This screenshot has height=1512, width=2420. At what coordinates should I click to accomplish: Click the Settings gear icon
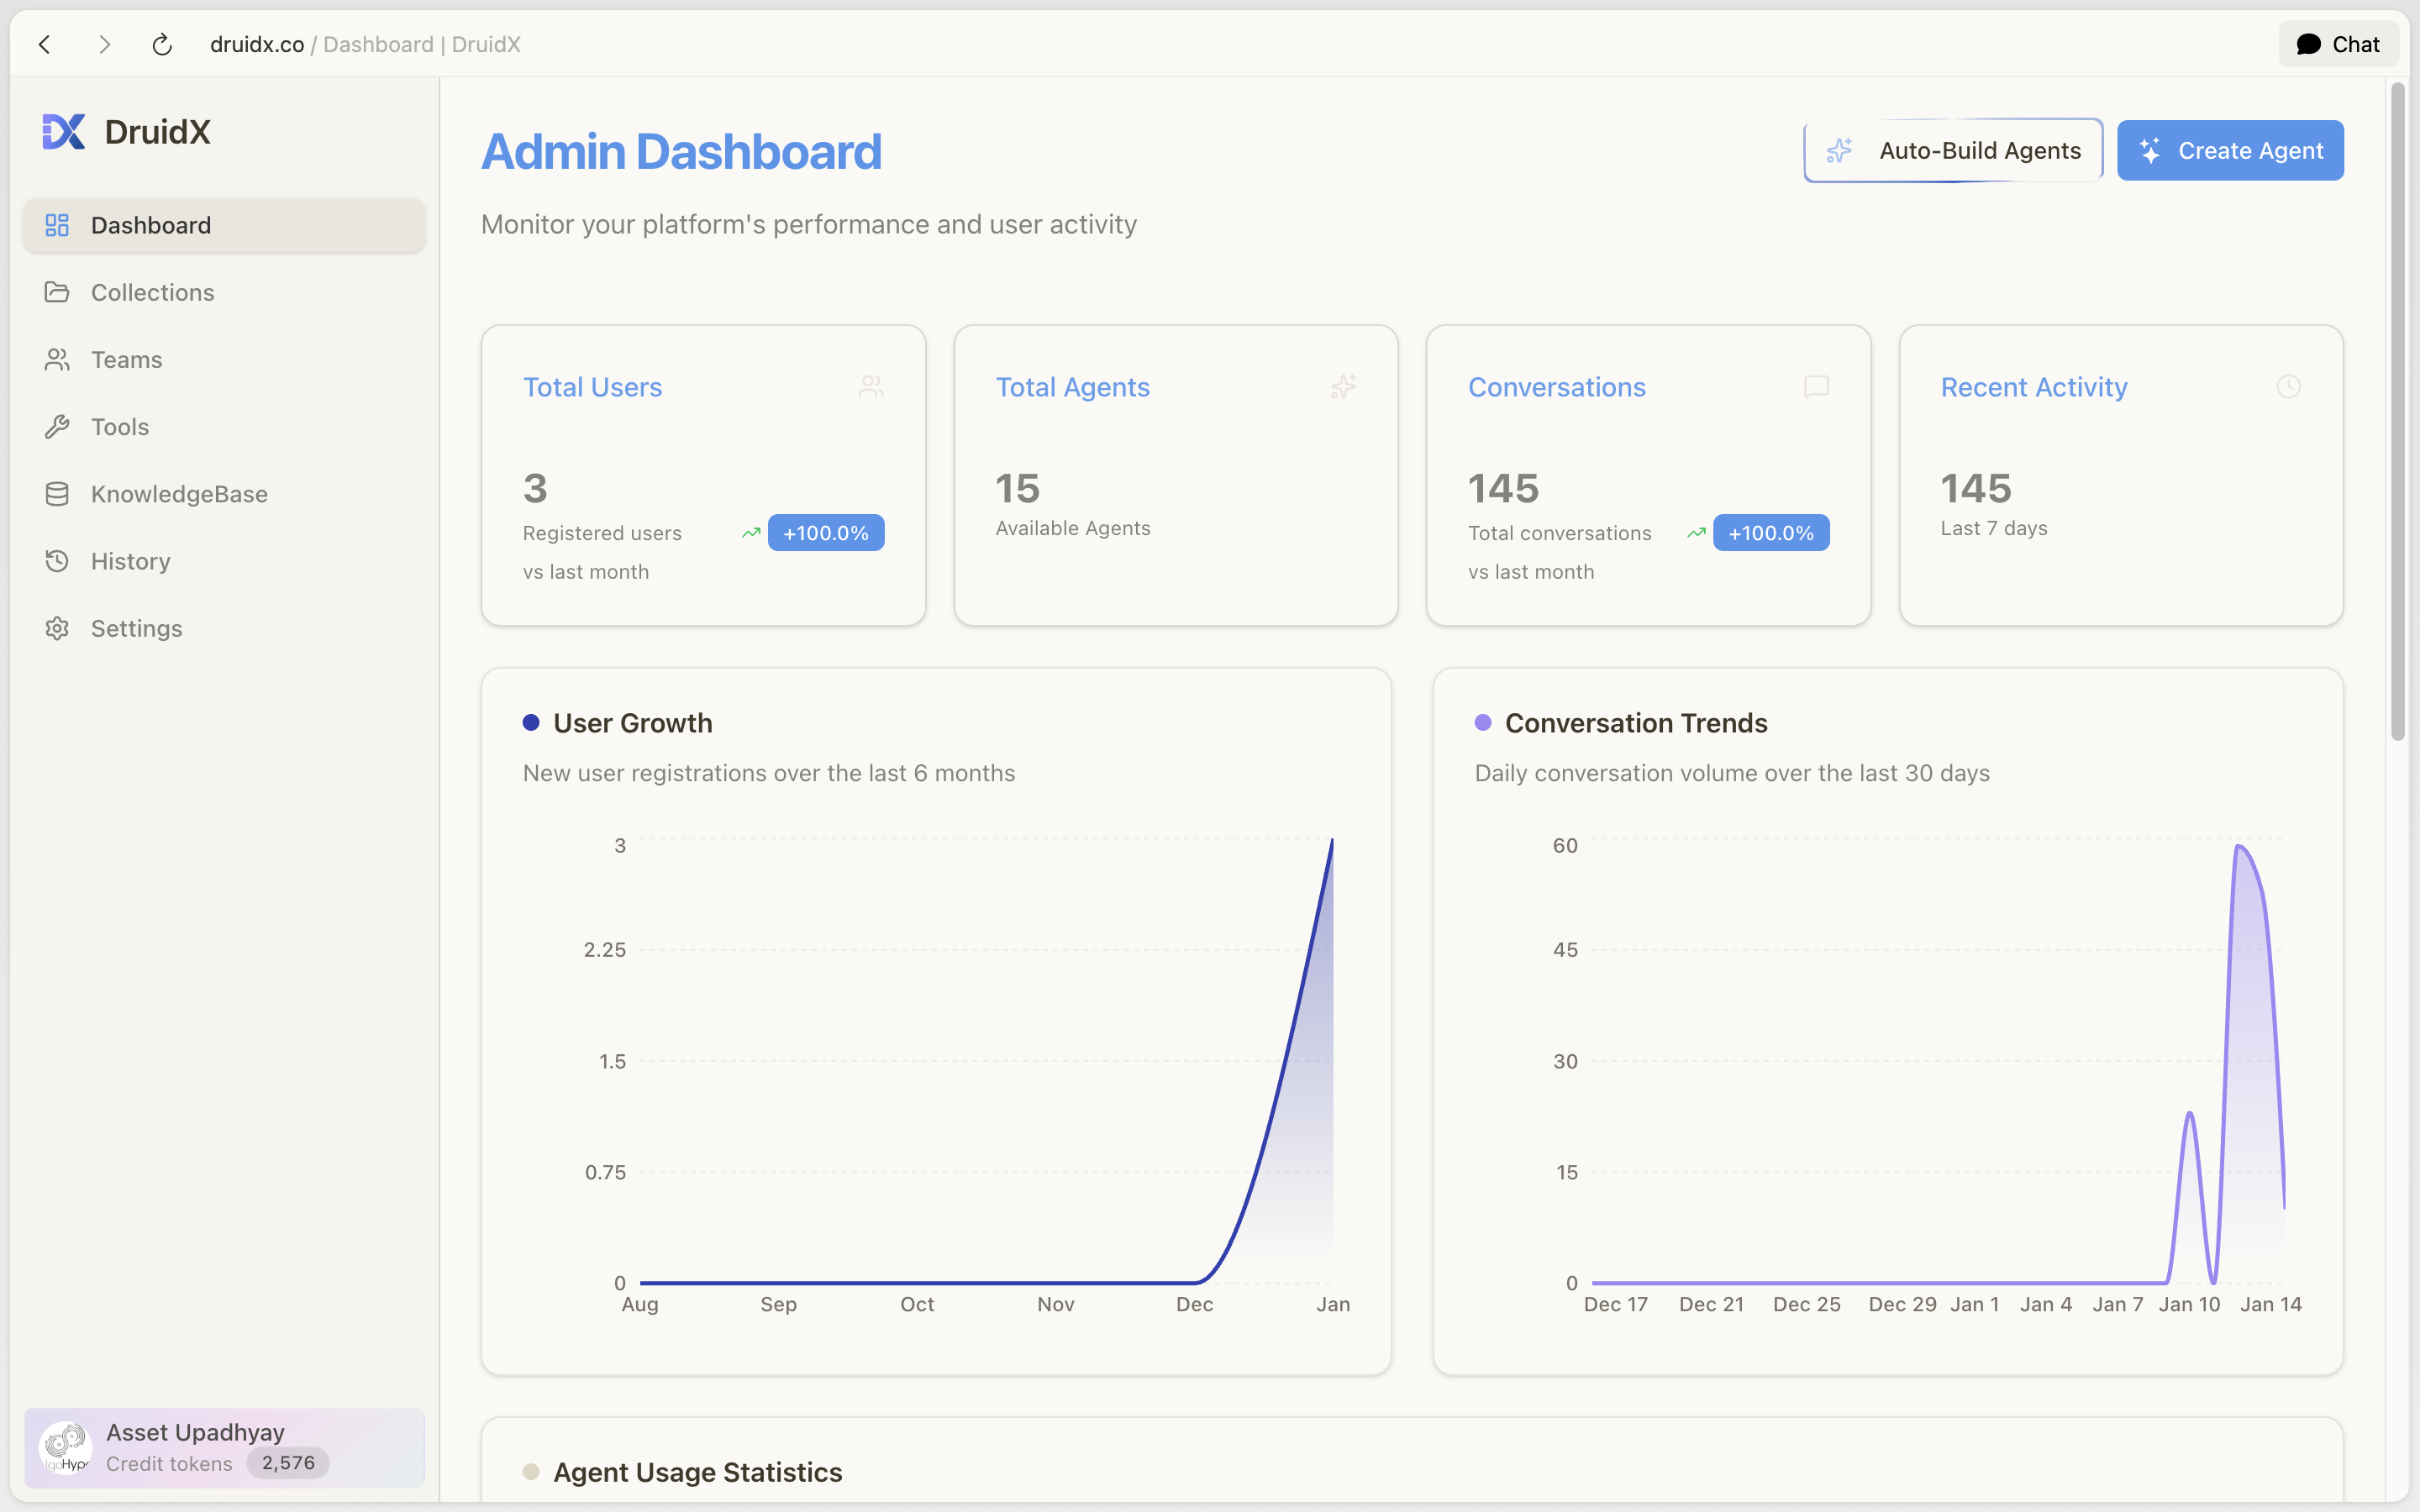(x=57, y=628)
